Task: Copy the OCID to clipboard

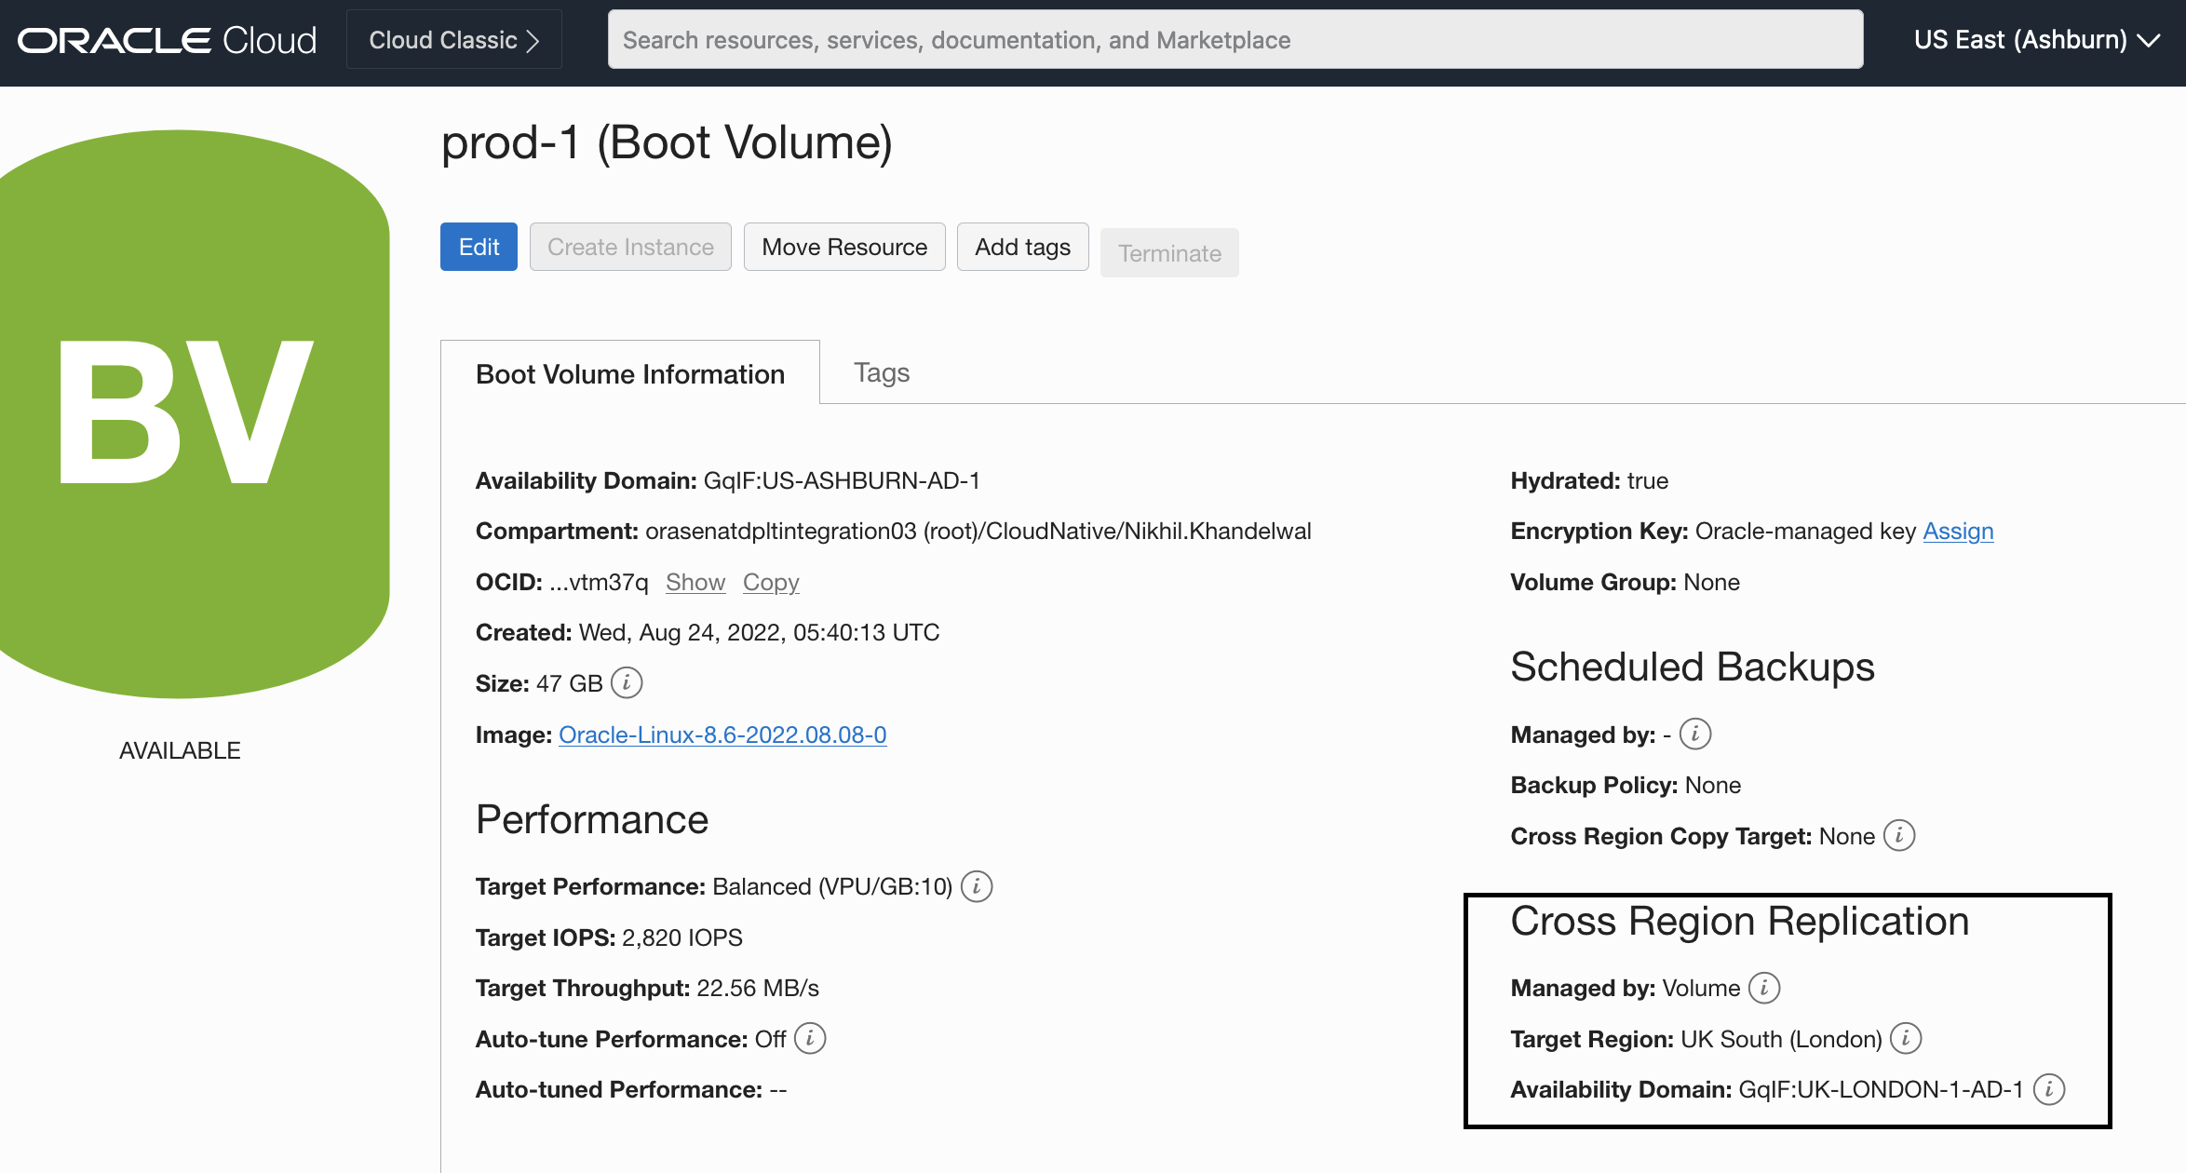Action: [770, 582]
